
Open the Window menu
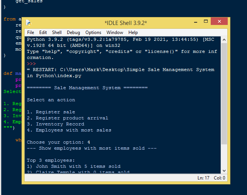click(115, 32)
